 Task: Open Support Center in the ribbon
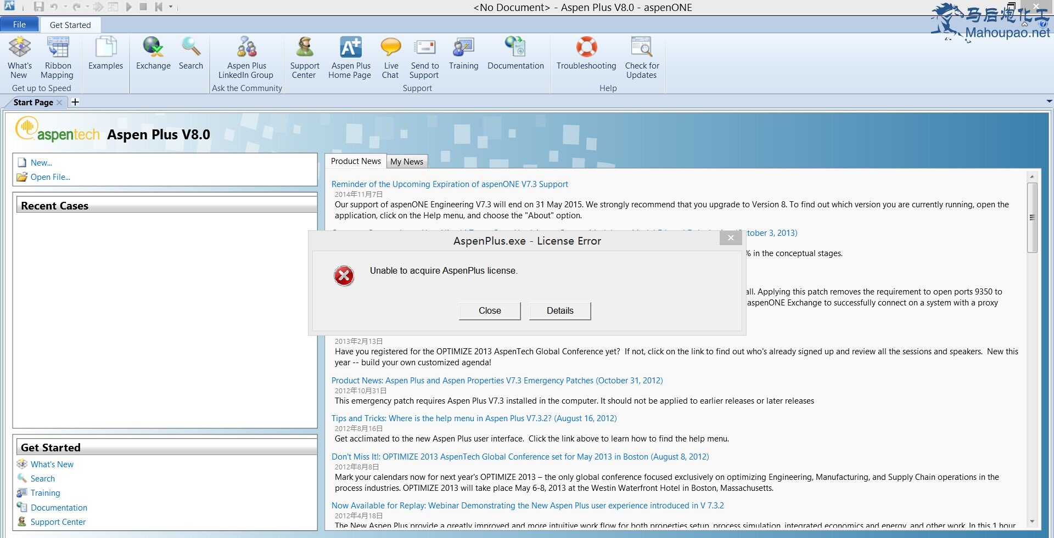tap(304, 58)
